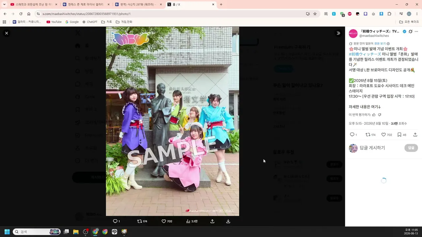Go back in browser history
This screenshot has height=237, width=422.
tap(5, 14)
